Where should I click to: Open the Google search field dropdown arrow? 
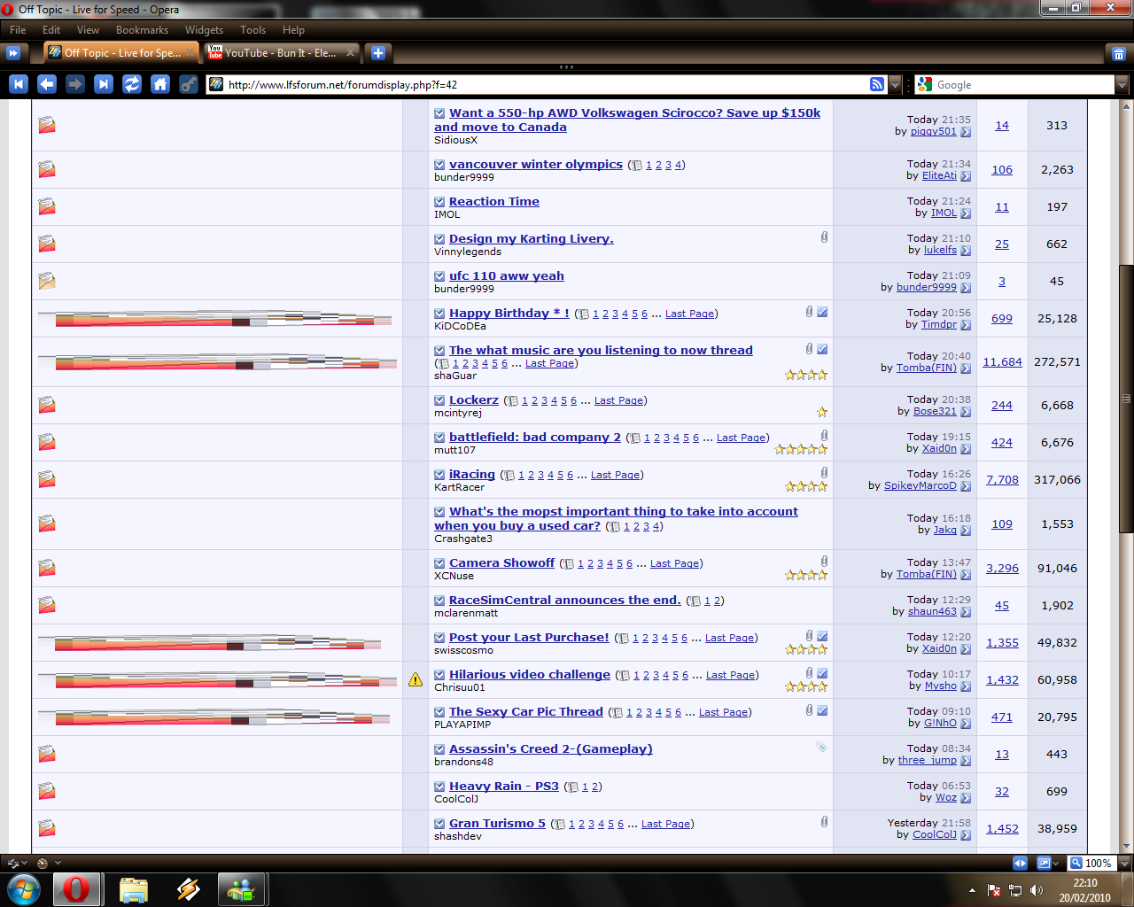[1122, 84]
